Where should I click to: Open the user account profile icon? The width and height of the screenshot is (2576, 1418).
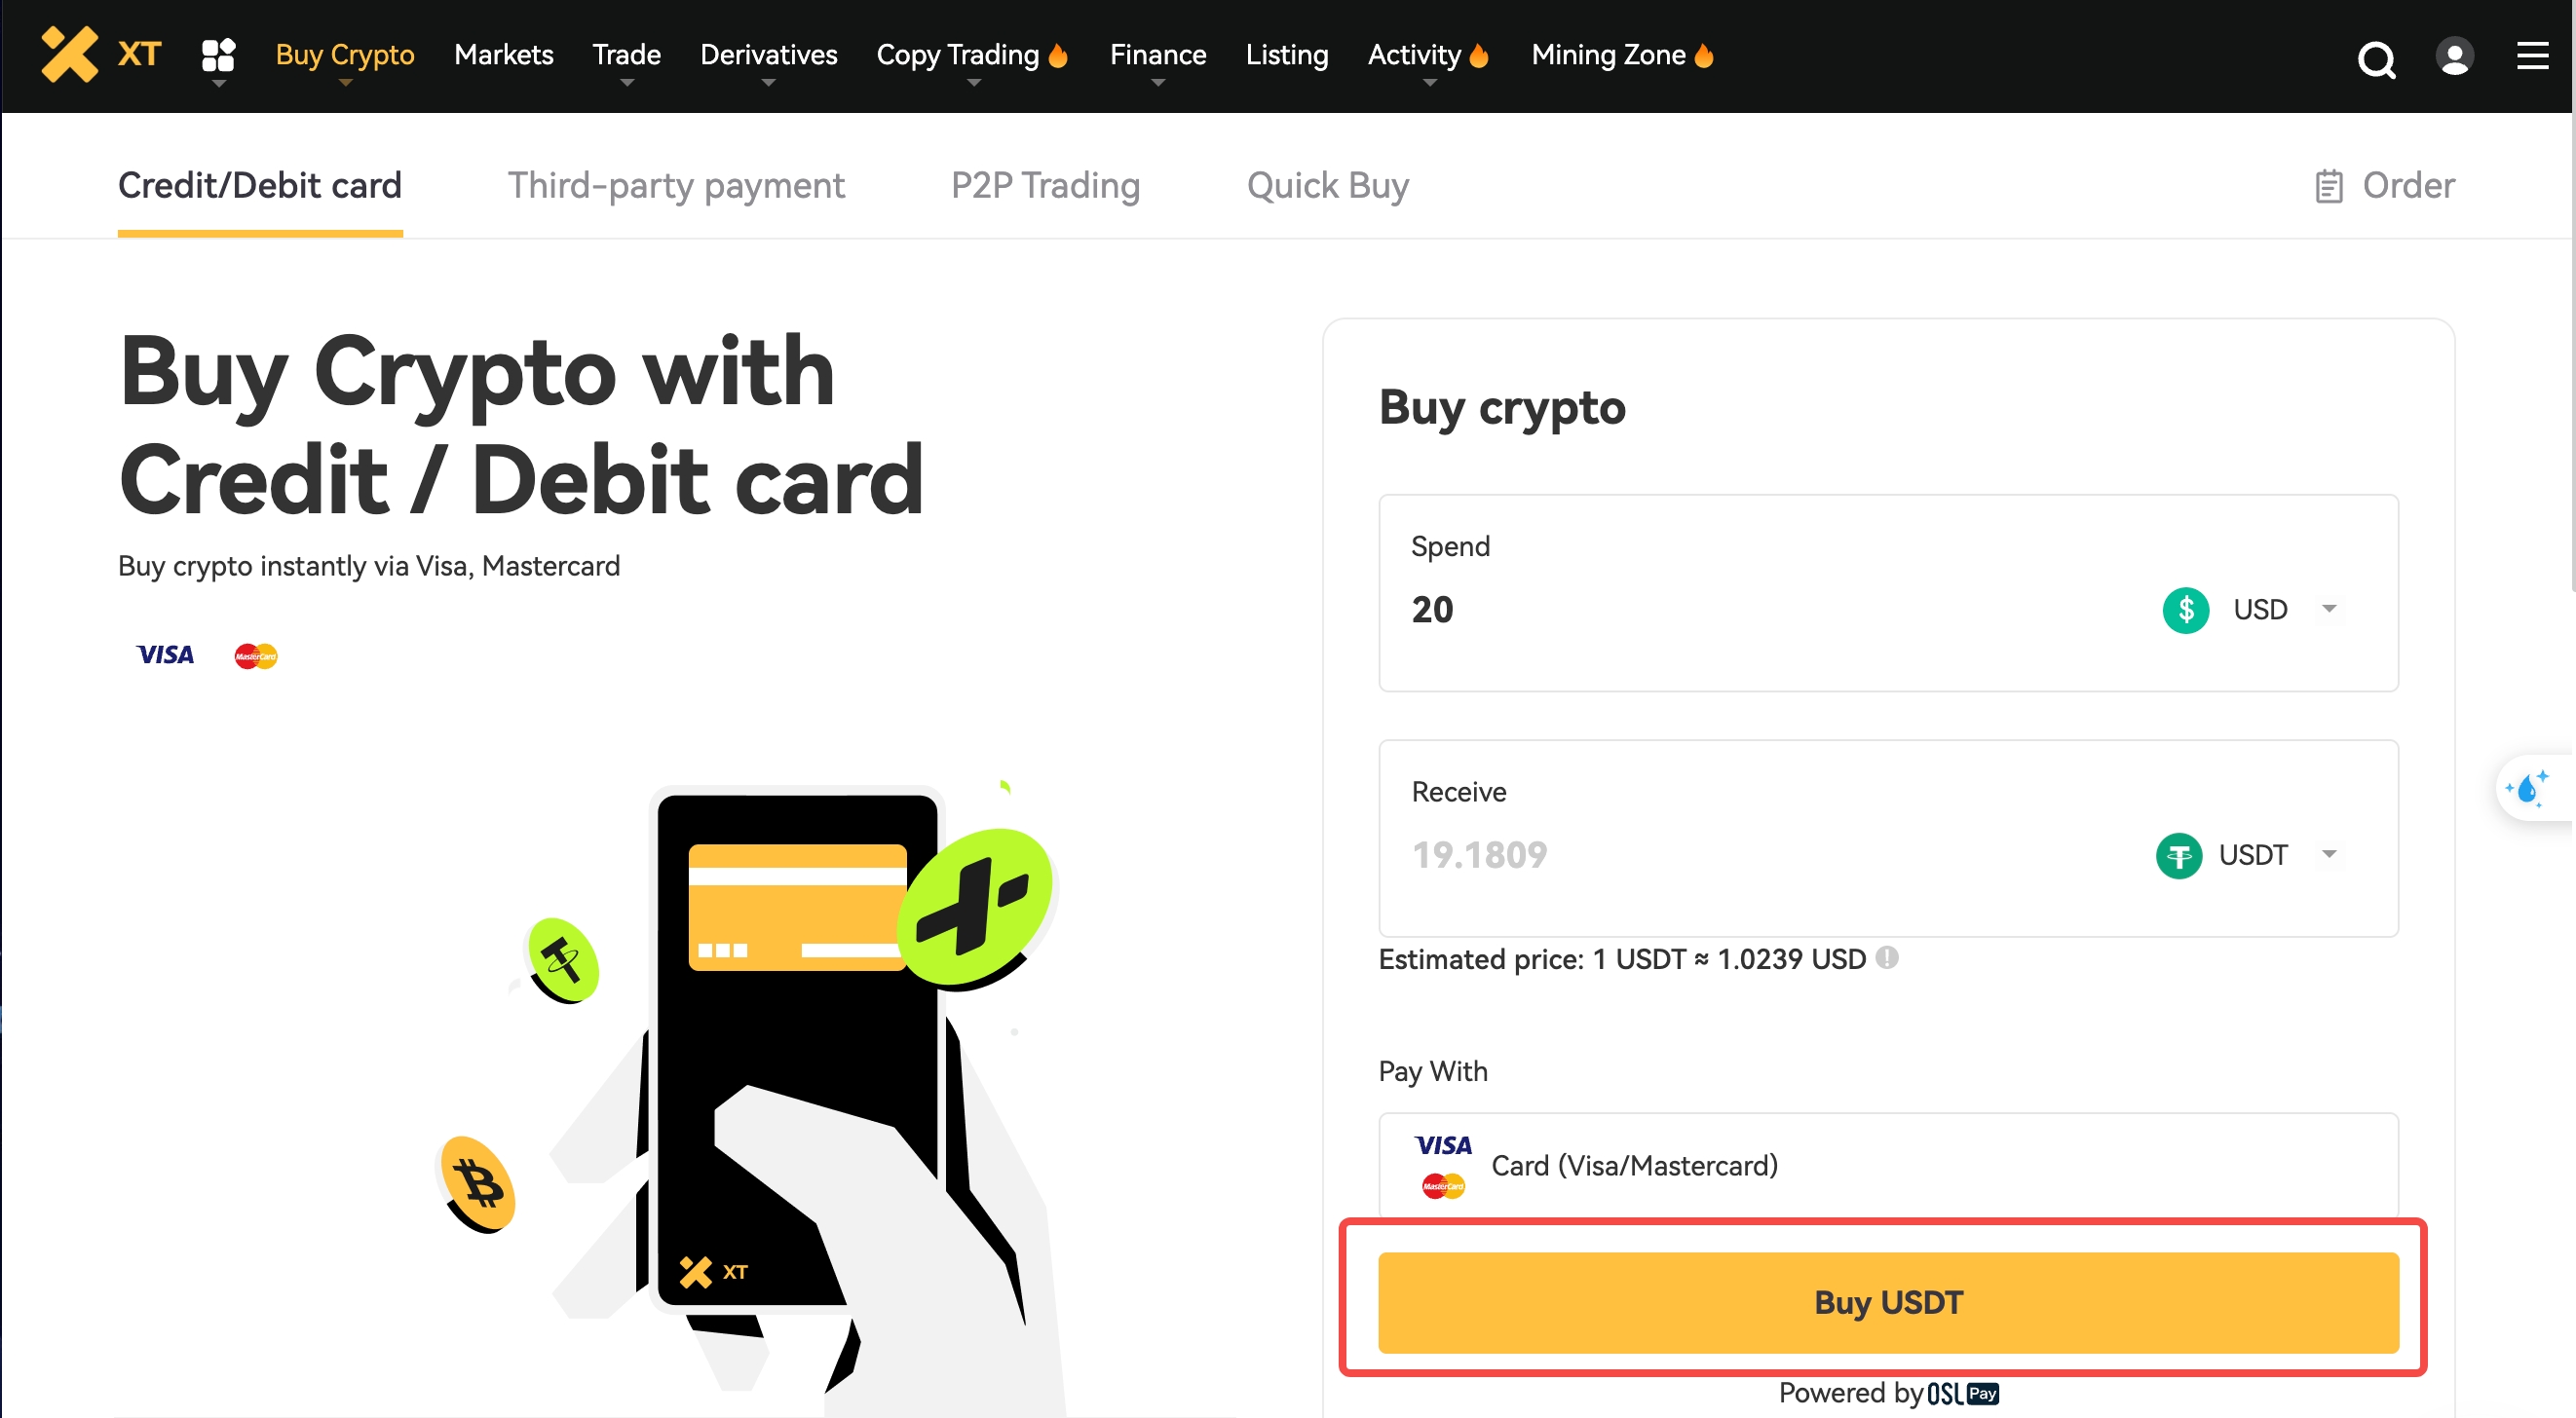tap(2455, 56)
